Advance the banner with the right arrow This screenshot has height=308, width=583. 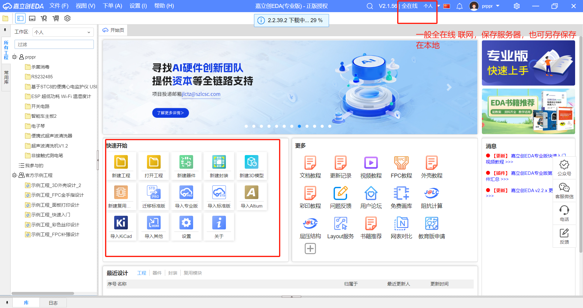449,87
